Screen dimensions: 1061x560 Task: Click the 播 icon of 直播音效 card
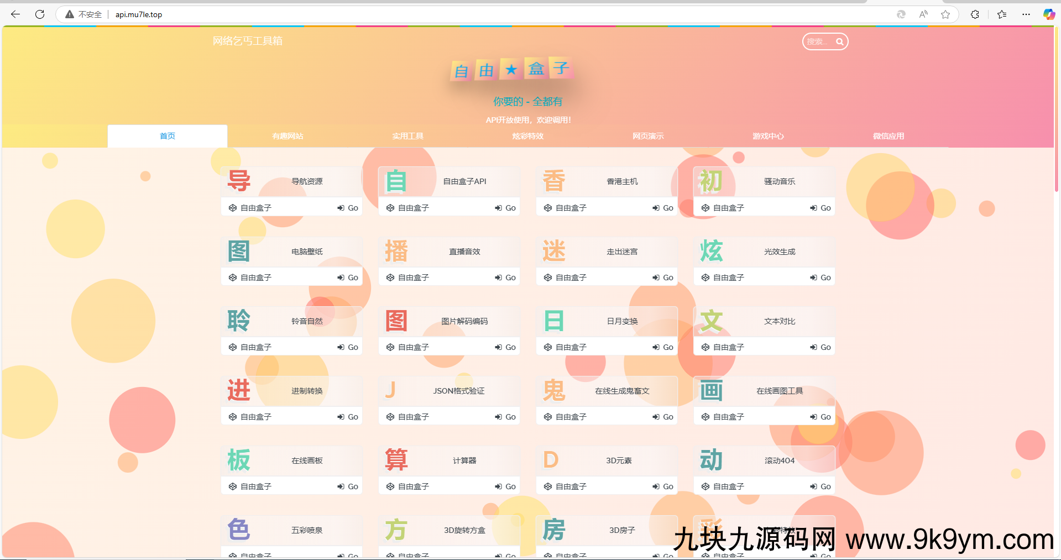point(396,251)
